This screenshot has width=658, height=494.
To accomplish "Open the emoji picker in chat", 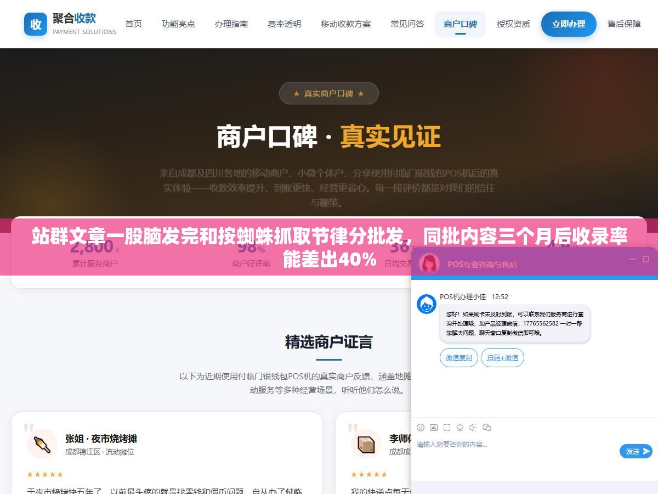I will [421, 428].
